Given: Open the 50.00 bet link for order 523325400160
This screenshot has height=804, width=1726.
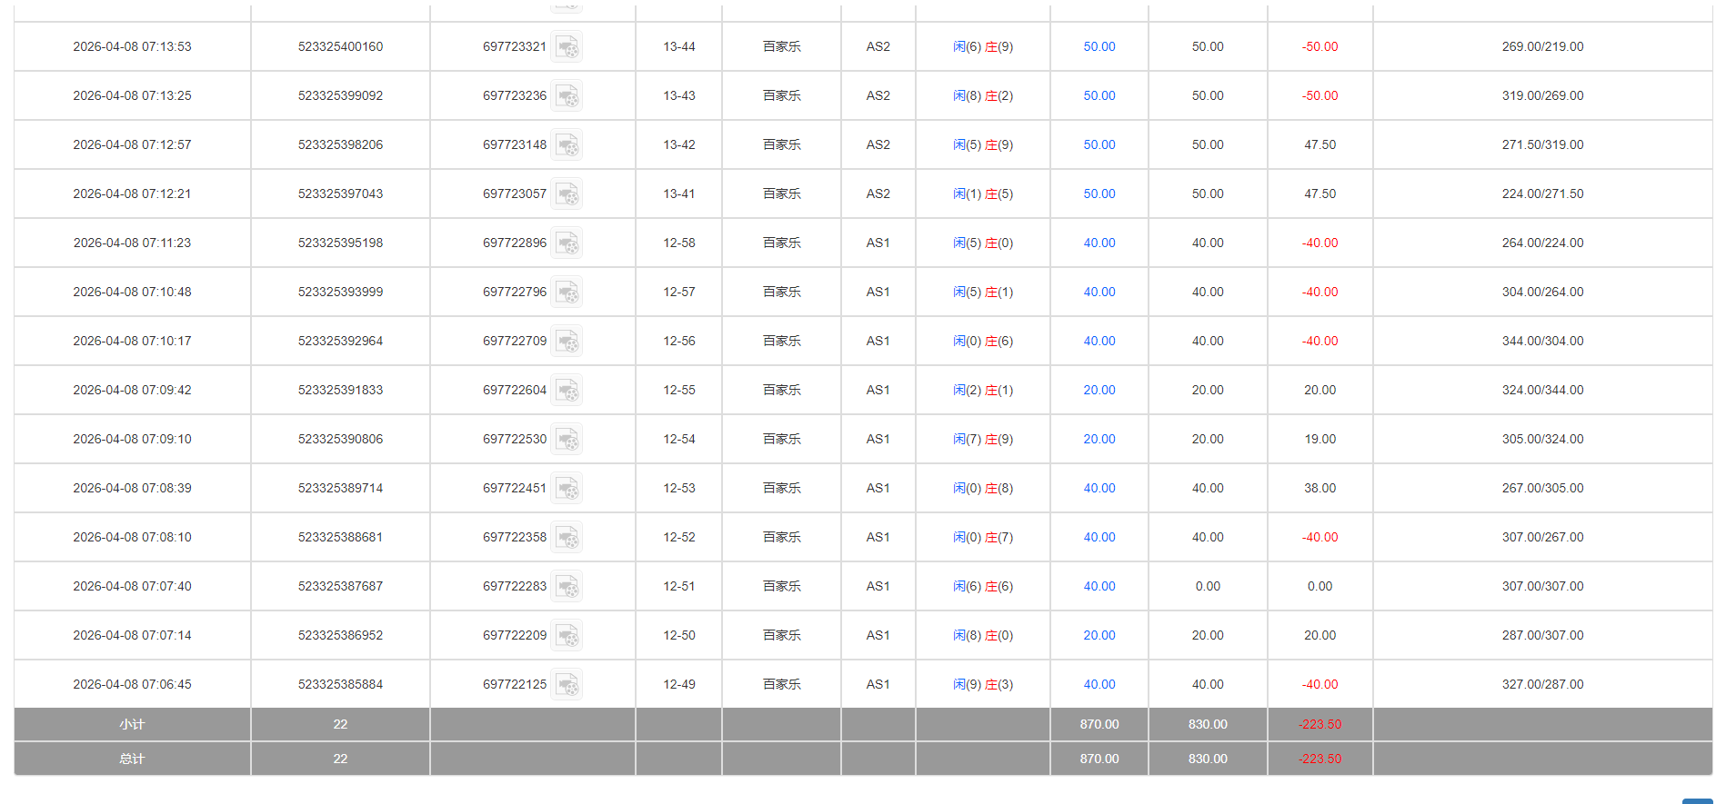Looking at the screenshot, I should click(x=1099, y=47).
